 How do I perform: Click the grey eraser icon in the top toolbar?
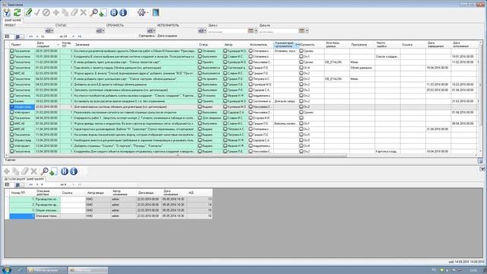74,12
